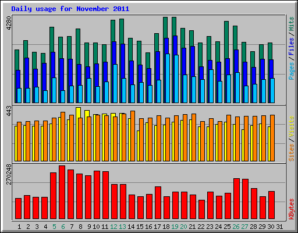Click the cyan Pages bar for day 30

(272, 90)
